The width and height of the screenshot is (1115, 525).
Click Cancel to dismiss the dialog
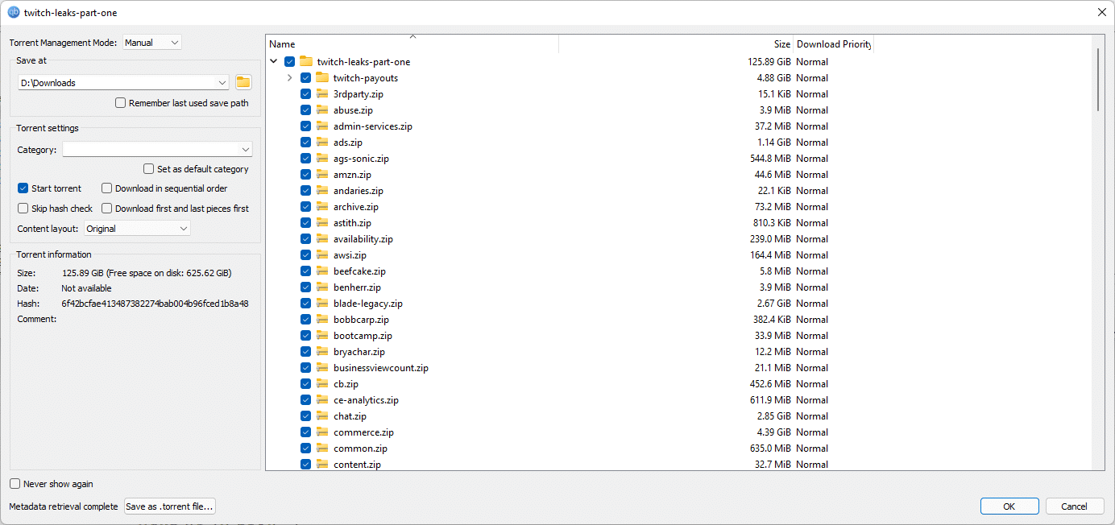click(x=1075, y=506)
